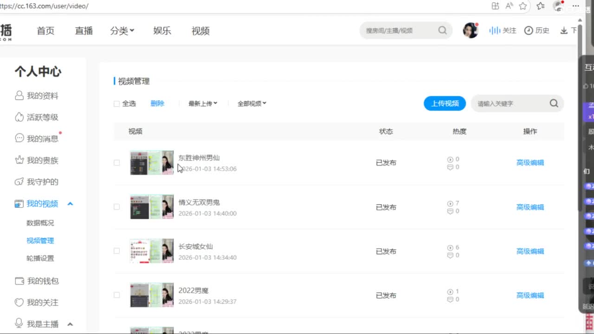Collapse the 我是主播 section chevron

pos(70,324)
